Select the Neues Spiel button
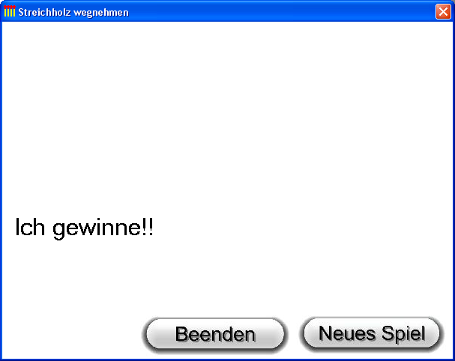Image resolution: width=455 pixels, height=361 pixels. tap(372, 333)
